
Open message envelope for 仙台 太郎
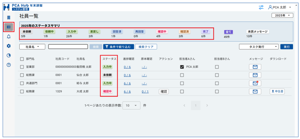[x=255, y=75]
